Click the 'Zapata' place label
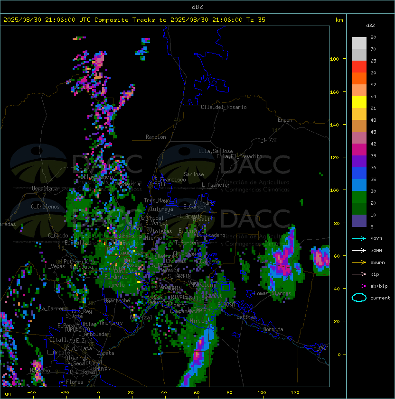The width and height of the screenshot is (395, 399). point(105,353)
